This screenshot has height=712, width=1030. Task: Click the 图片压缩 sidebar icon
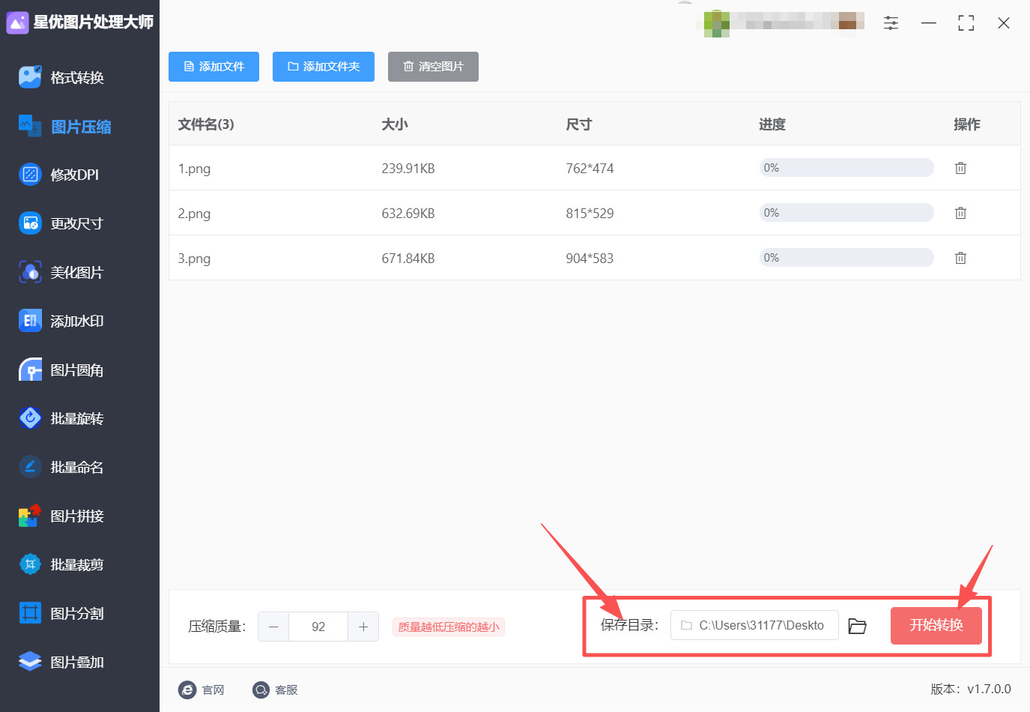[x=30, y=126]
